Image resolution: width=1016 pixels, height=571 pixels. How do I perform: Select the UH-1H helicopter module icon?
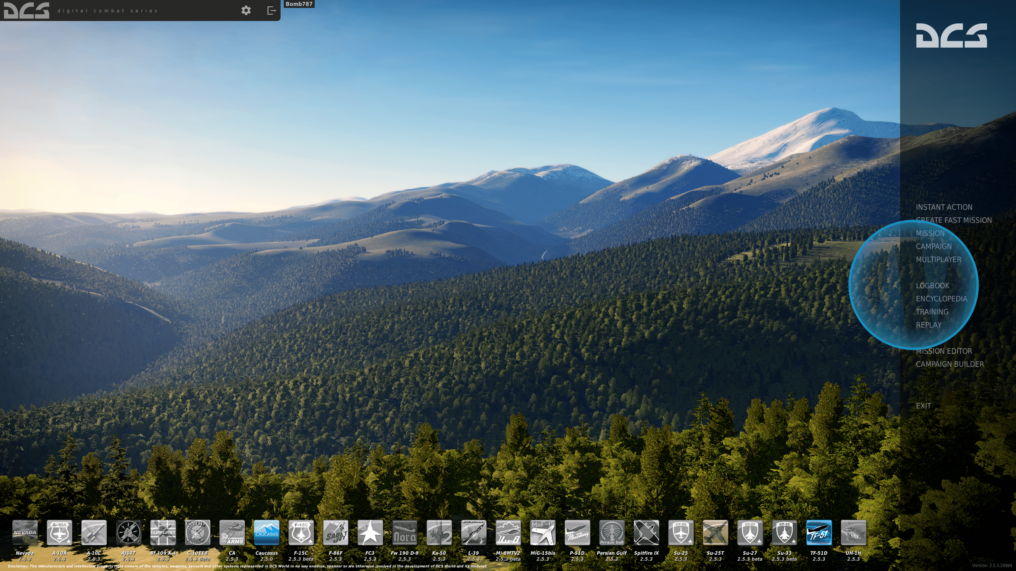coord(853,533)
